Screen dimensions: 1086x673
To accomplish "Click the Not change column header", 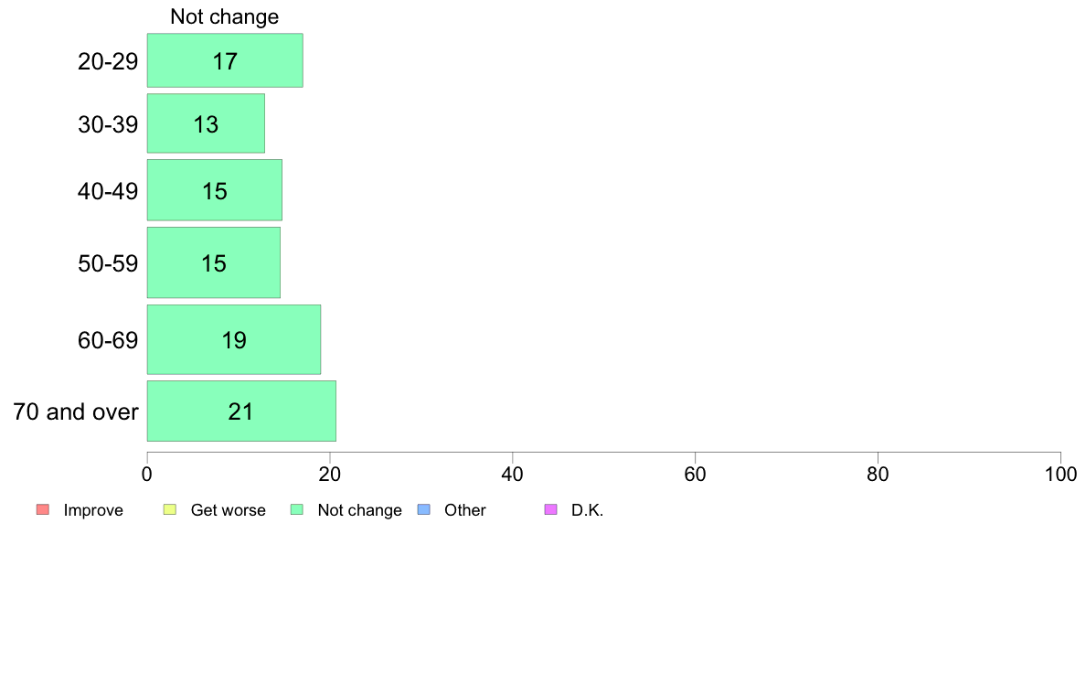I will (224, 16).
